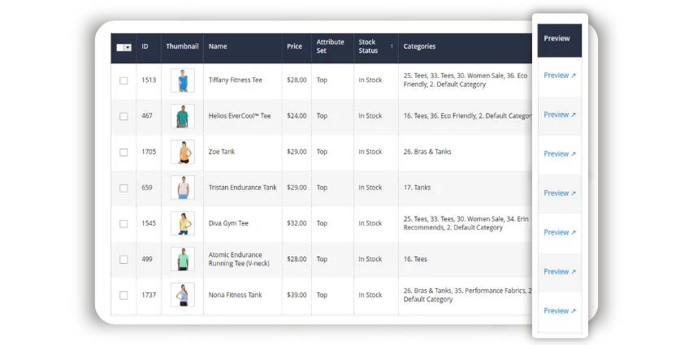
Task: Tick the checkbox for Helios EverCool Tee
Action: pyautogui.click(x=123, y=117)
